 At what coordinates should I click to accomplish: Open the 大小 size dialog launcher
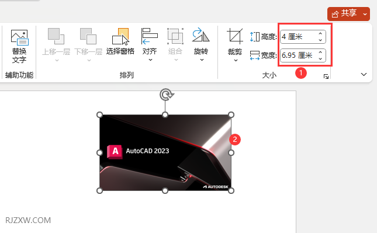(x=326, y=76)
